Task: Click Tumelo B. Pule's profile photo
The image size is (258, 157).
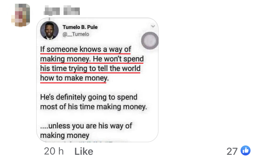Action: click(49, 30)
